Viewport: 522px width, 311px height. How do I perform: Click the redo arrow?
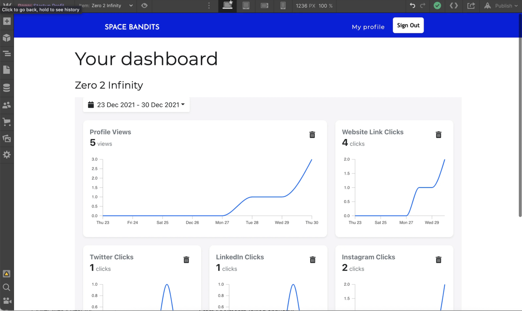coord(423,6)
